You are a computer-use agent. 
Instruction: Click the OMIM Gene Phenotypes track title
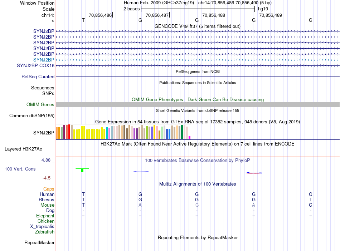[198, 100]
